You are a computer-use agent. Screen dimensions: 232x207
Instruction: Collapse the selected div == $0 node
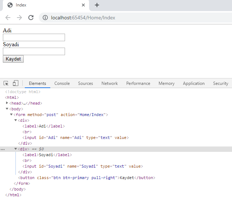tap(15, 149)
